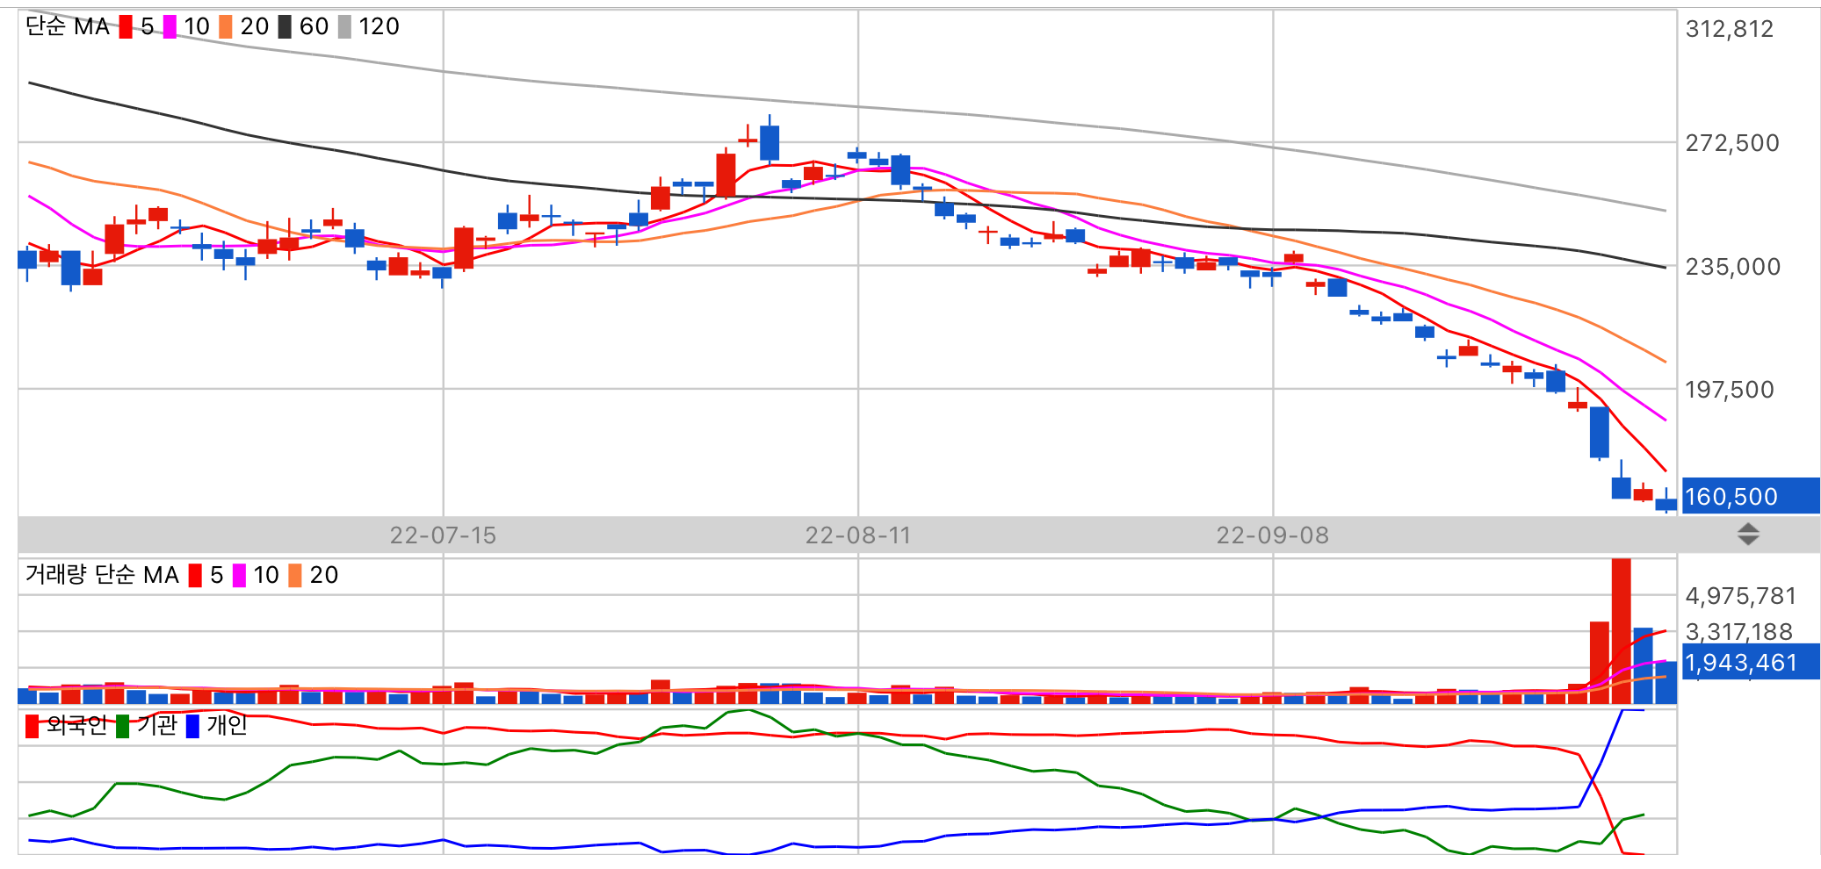Click the up-down resize arrows on date bar
The image size is (1821, 869).
point(1748,535)
